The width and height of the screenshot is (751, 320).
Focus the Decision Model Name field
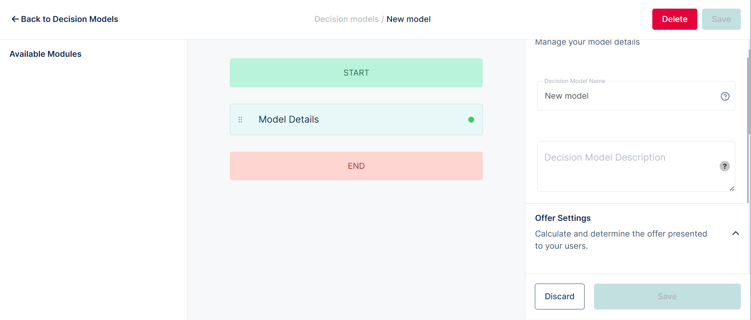(626, 96)
